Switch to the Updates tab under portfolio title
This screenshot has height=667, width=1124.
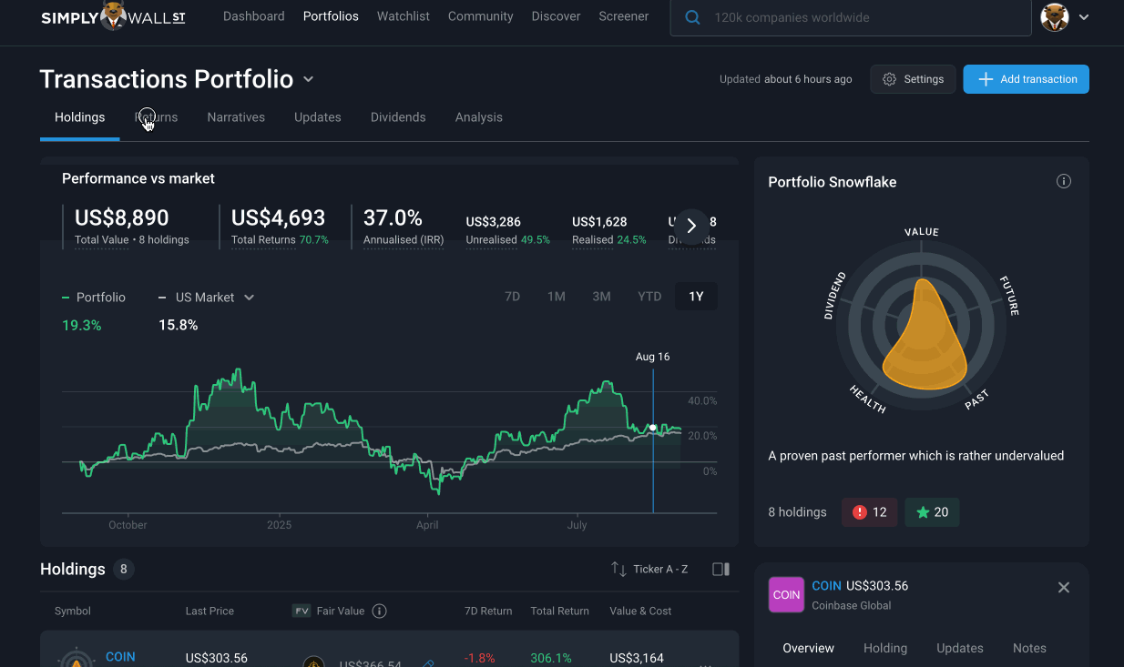click(318, 117)
